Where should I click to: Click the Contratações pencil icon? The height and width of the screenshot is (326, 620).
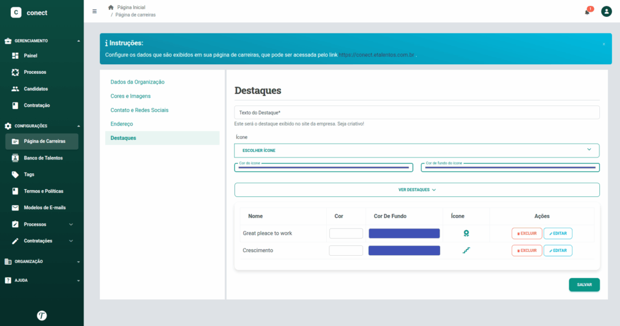click(x=15, y=241)
